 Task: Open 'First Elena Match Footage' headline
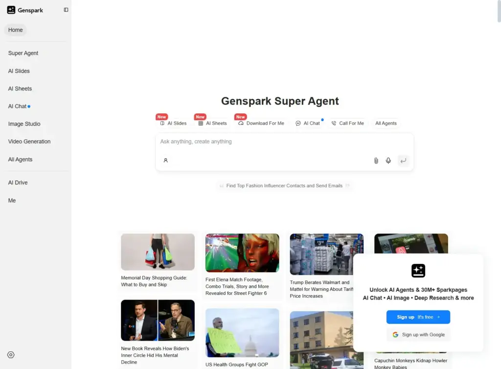coord(237,286)
